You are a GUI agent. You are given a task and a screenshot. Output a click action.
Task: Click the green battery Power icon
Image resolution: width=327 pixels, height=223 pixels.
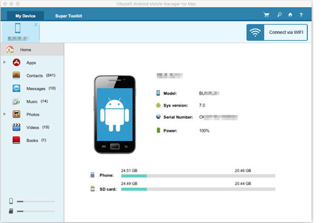(x=158, y=130)
